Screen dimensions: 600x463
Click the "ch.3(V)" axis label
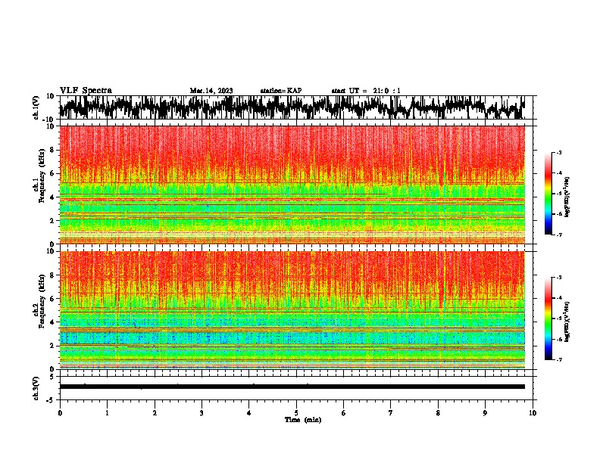(x=36, y=388)
